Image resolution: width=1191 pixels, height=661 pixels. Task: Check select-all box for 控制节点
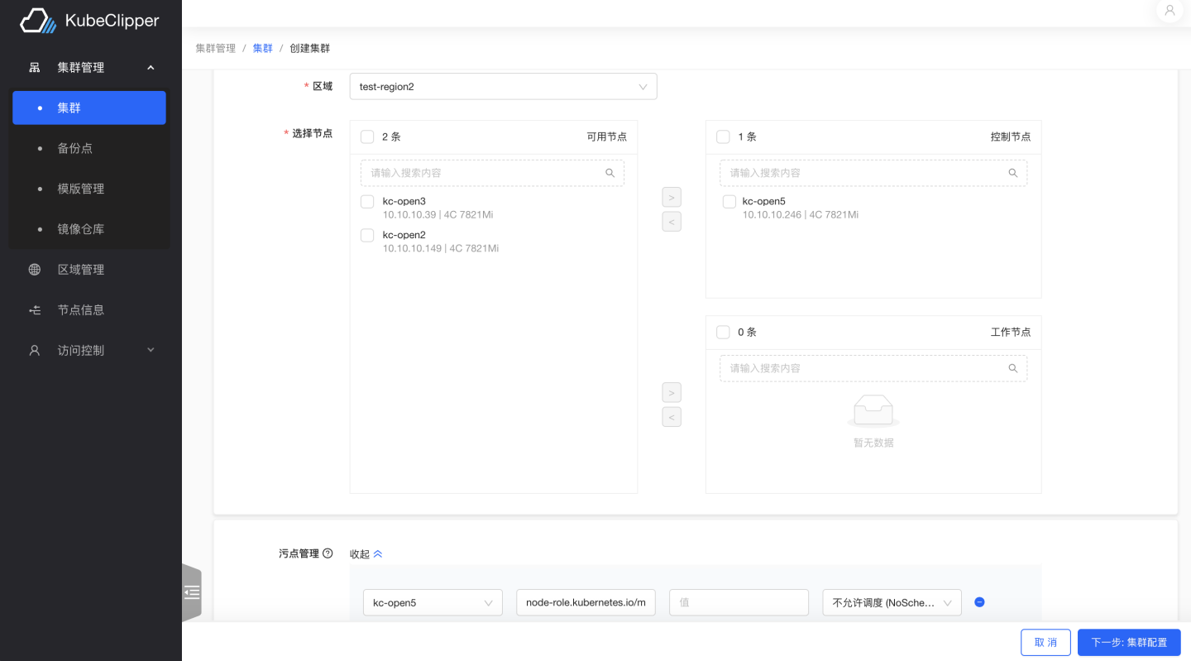[723, 137]
